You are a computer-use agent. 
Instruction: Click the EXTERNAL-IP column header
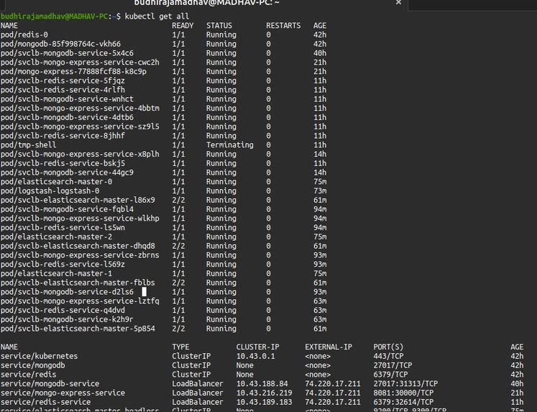pyautogui.click(x=329, y=347)
